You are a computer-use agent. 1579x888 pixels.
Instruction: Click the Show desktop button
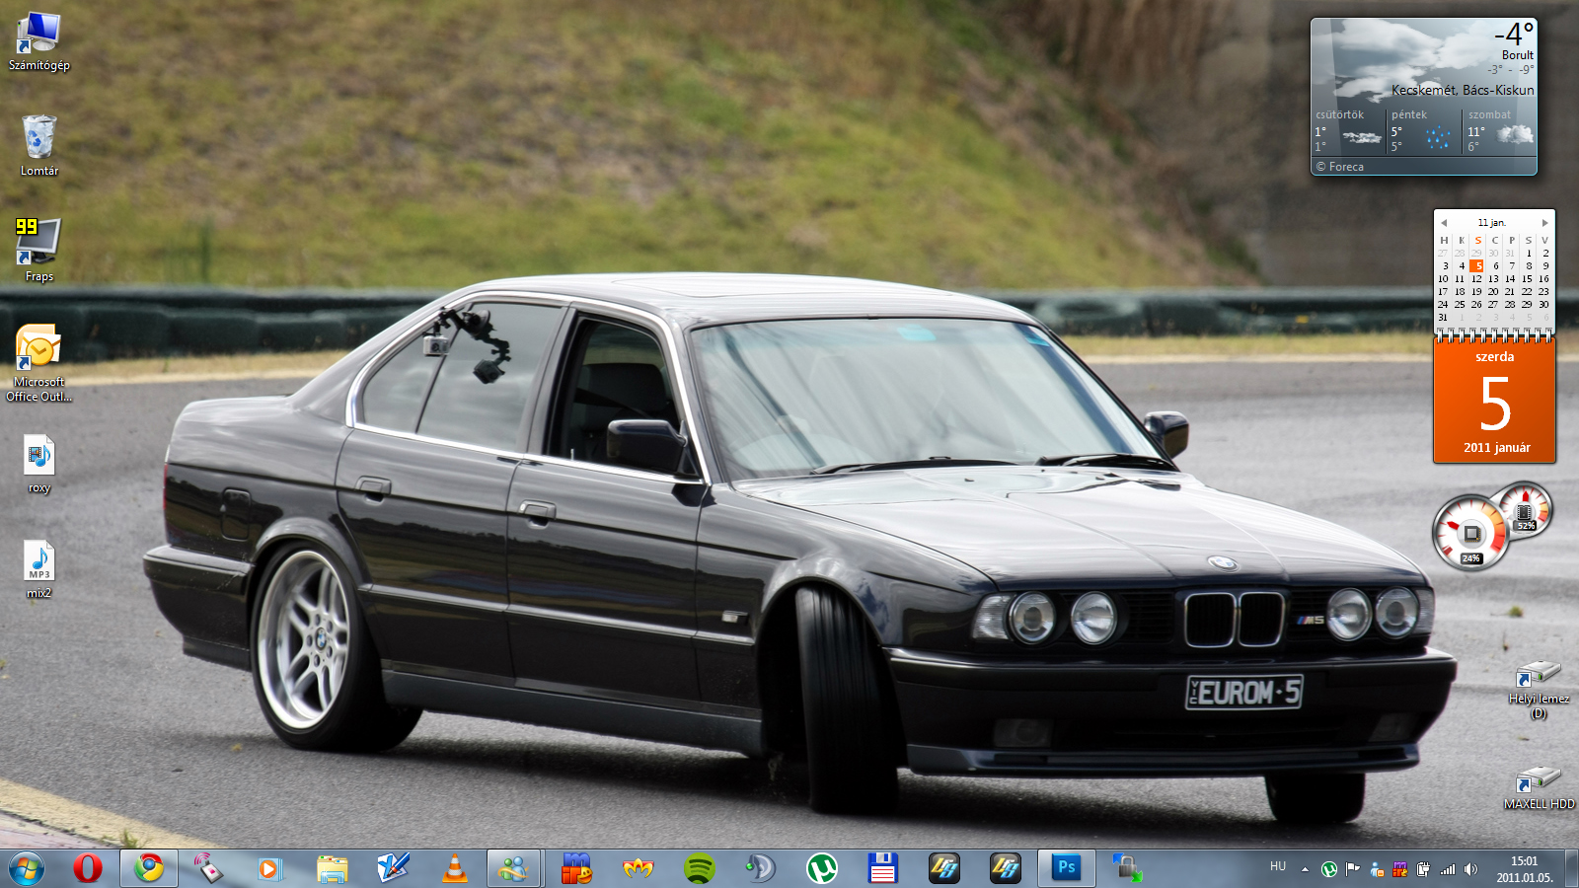[x=1571, y=869]
